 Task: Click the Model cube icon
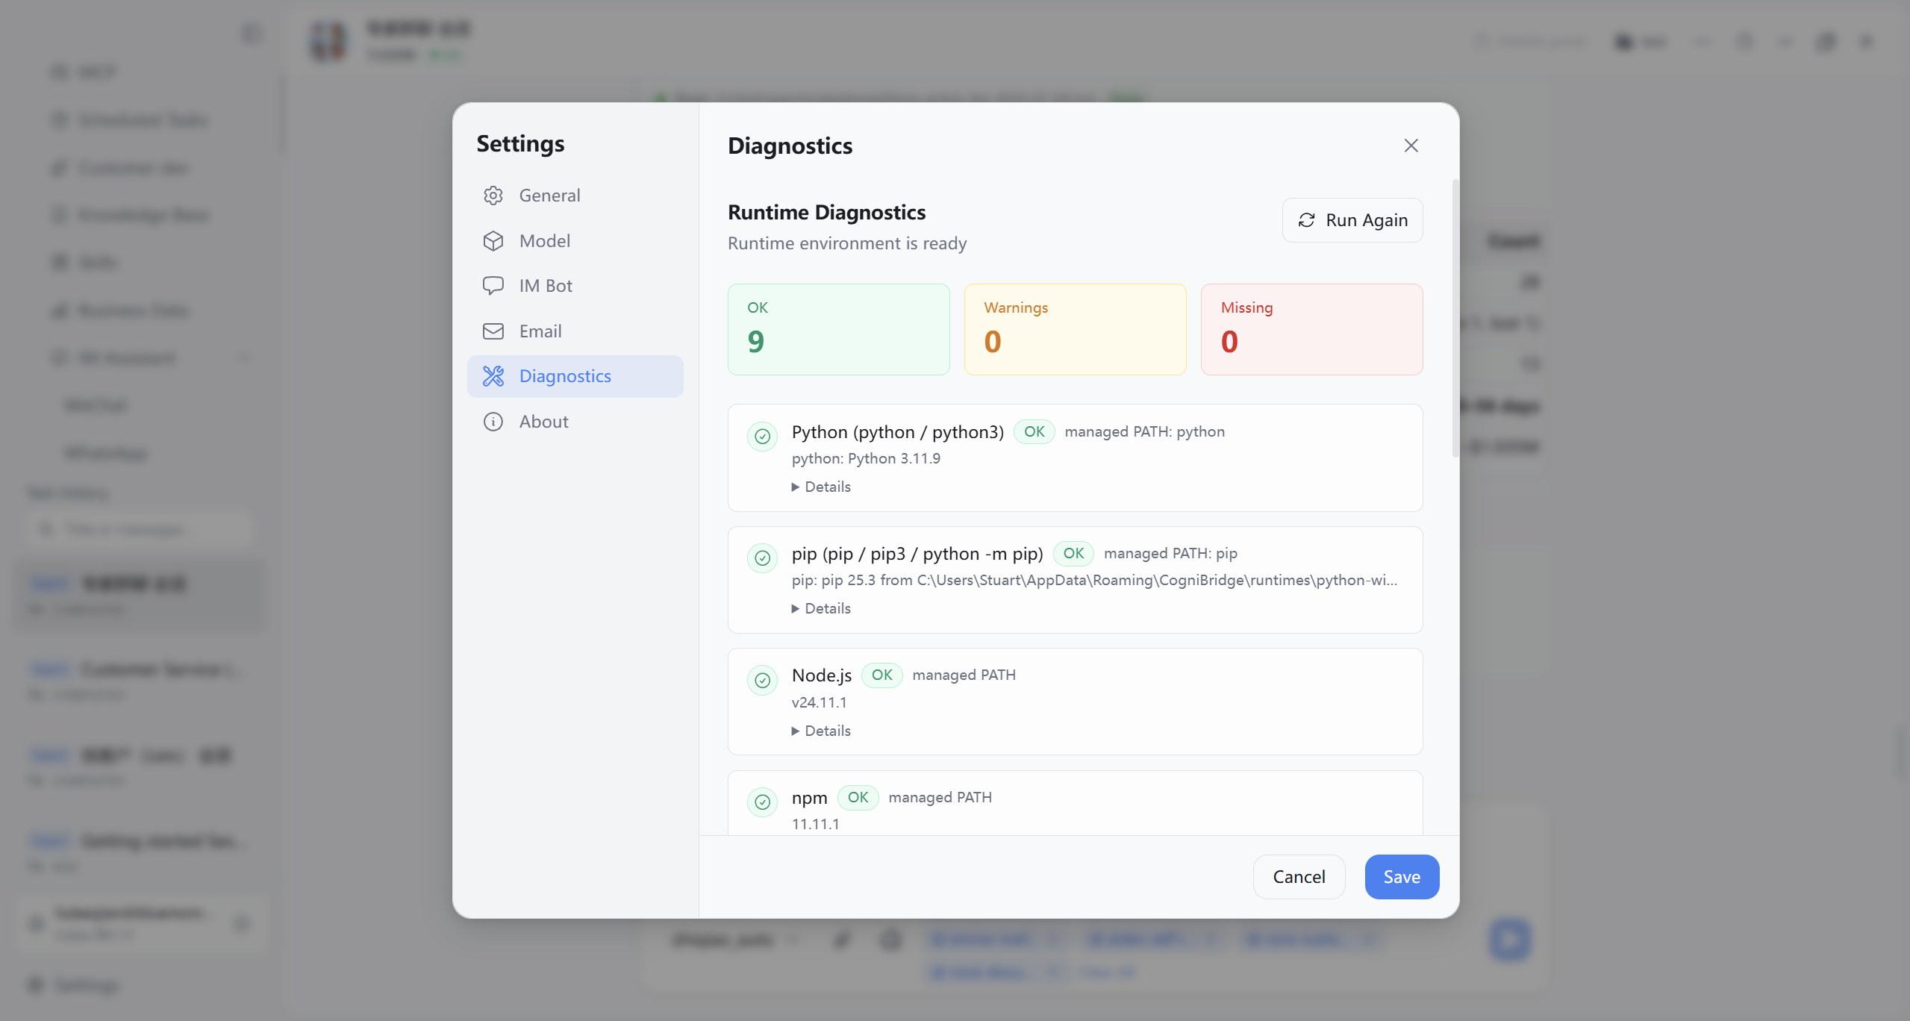pyautogui.click(x=493, y=241)
